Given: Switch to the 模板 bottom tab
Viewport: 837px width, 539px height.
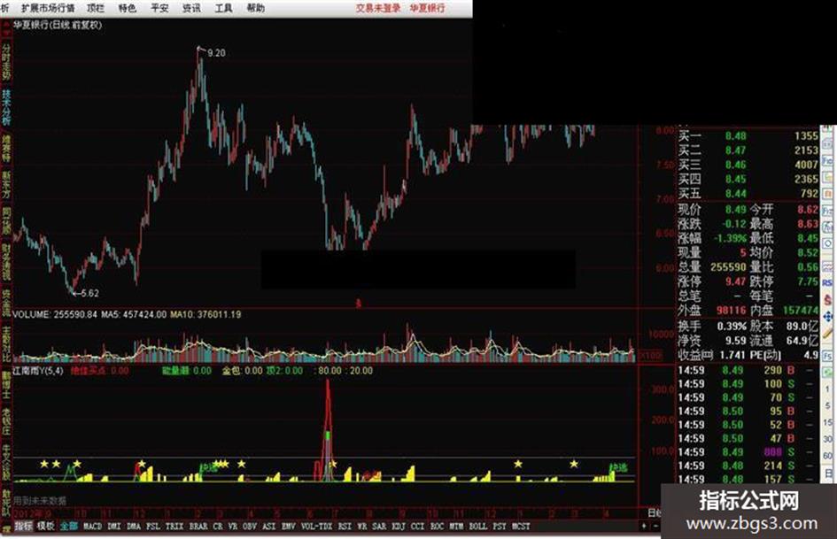Looking at the screenshot, I should coord(45,527).
